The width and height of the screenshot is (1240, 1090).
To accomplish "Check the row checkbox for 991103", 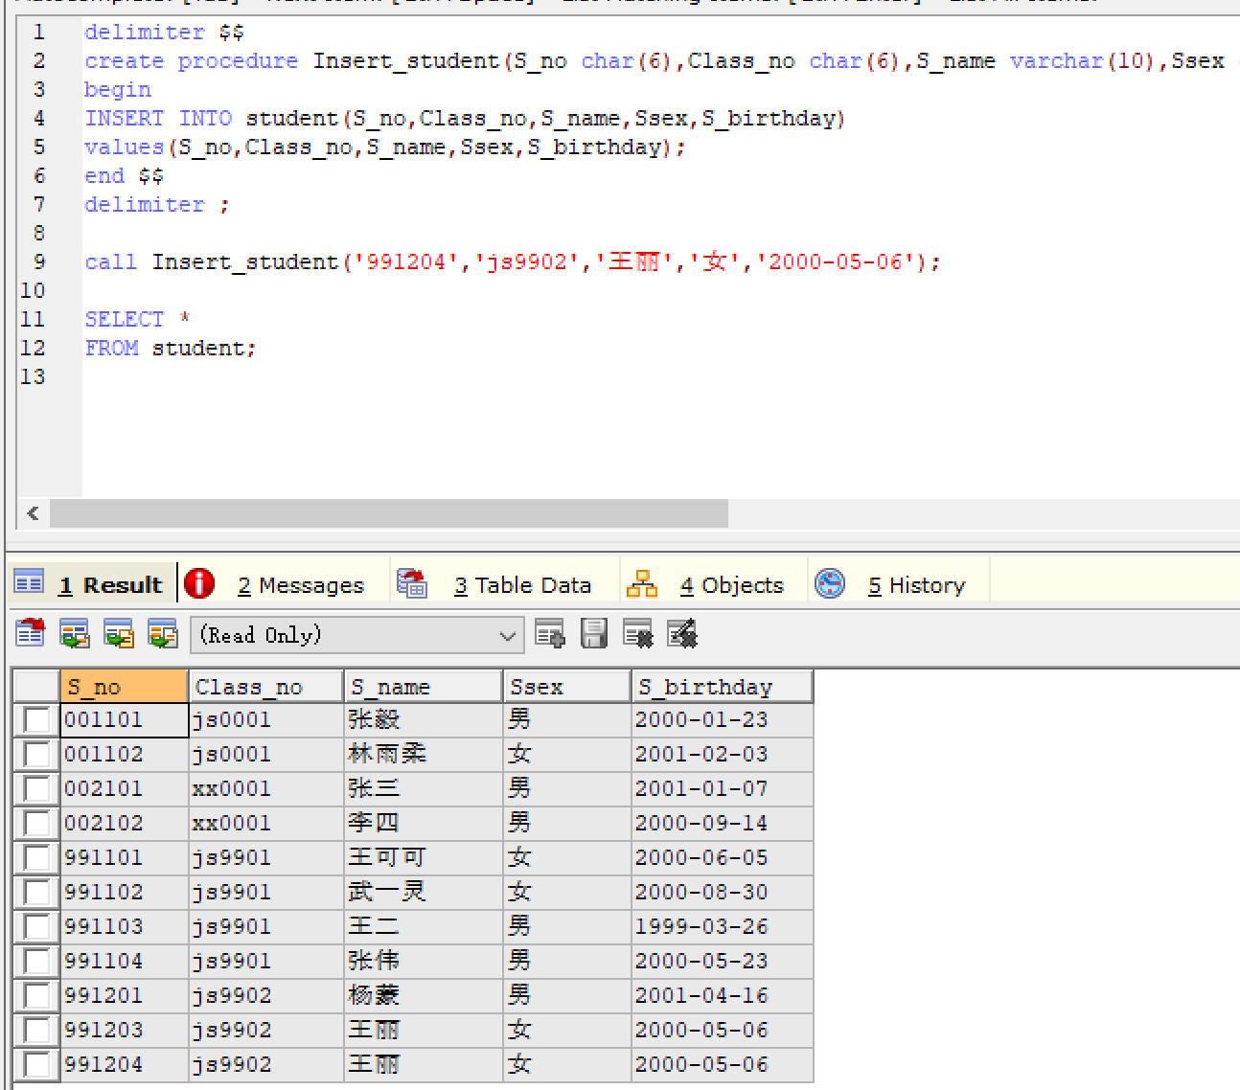I will 37,927.
